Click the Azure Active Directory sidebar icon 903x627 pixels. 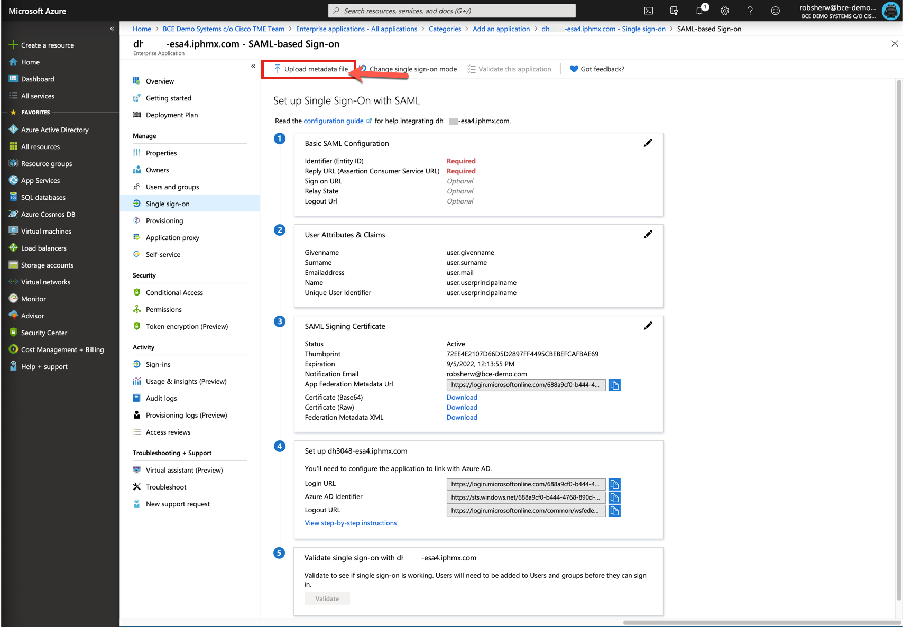[13, 130]
